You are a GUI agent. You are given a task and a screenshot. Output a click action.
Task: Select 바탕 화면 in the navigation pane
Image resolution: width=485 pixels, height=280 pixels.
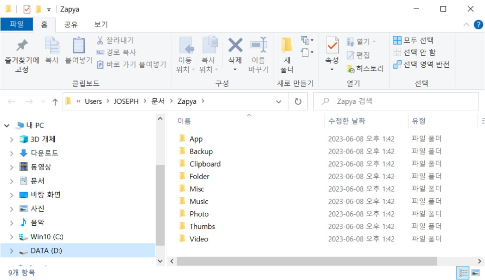point(46,195)
